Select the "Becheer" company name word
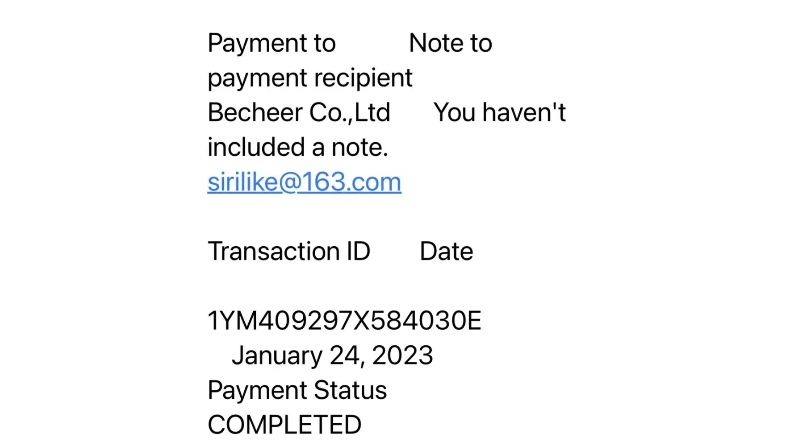 (x=255, y=112)
